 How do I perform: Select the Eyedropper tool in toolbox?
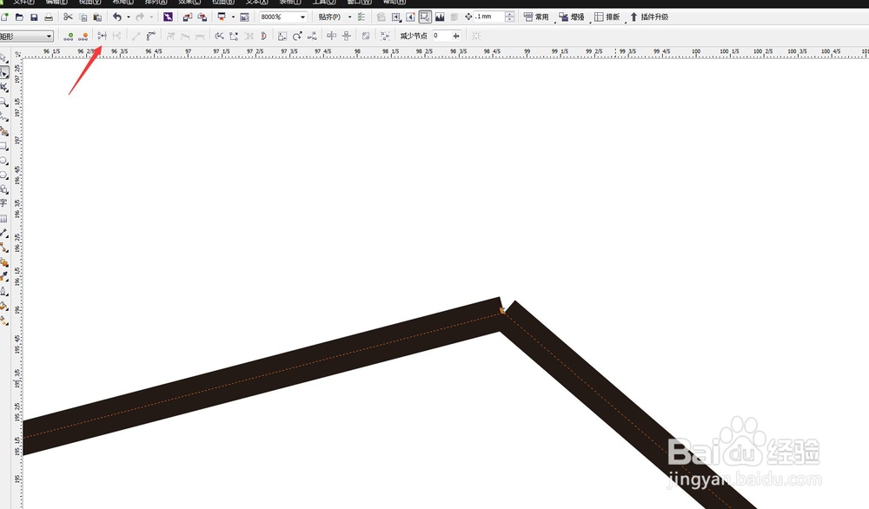pyautogui.click(x=3, y=276)
